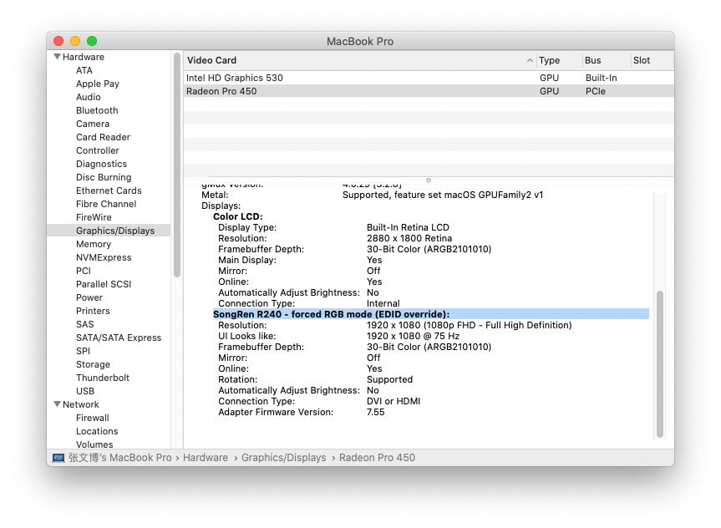721x528 pixels.
Task: Select NVMExpress in sidebar
Action: (x=104, y=257)
